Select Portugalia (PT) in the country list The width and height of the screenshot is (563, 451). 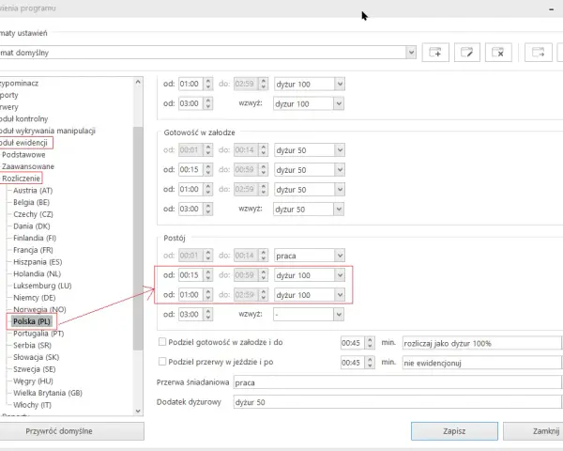pos(38,334)
